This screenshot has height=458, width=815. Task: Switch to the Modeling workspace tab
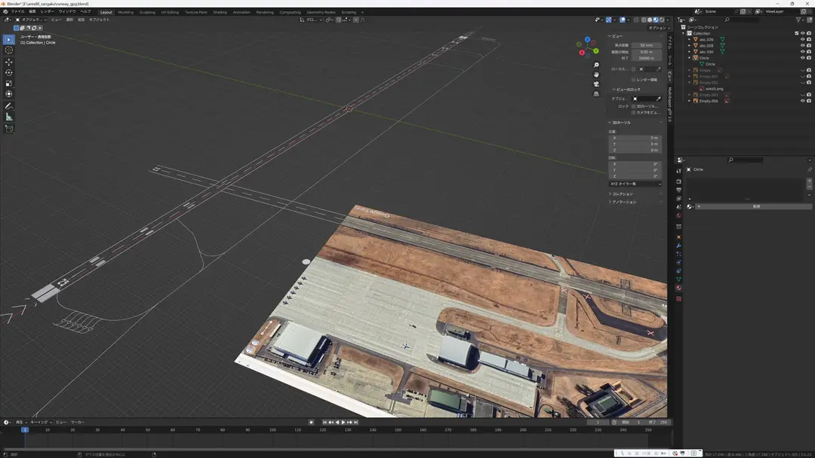(x=126, y=12)
